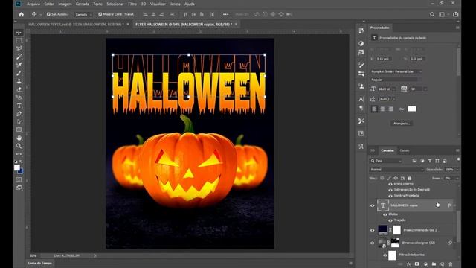The image size is (476, 268).
Task: Hide the HALLOWEEN copiar layer
Action: point(372,205)
